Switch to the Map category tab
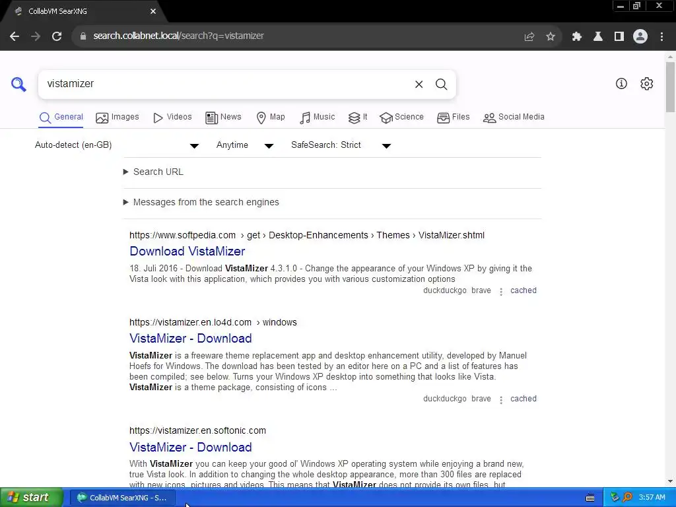Viewport: 676px width, 507px height. (271, 118)
